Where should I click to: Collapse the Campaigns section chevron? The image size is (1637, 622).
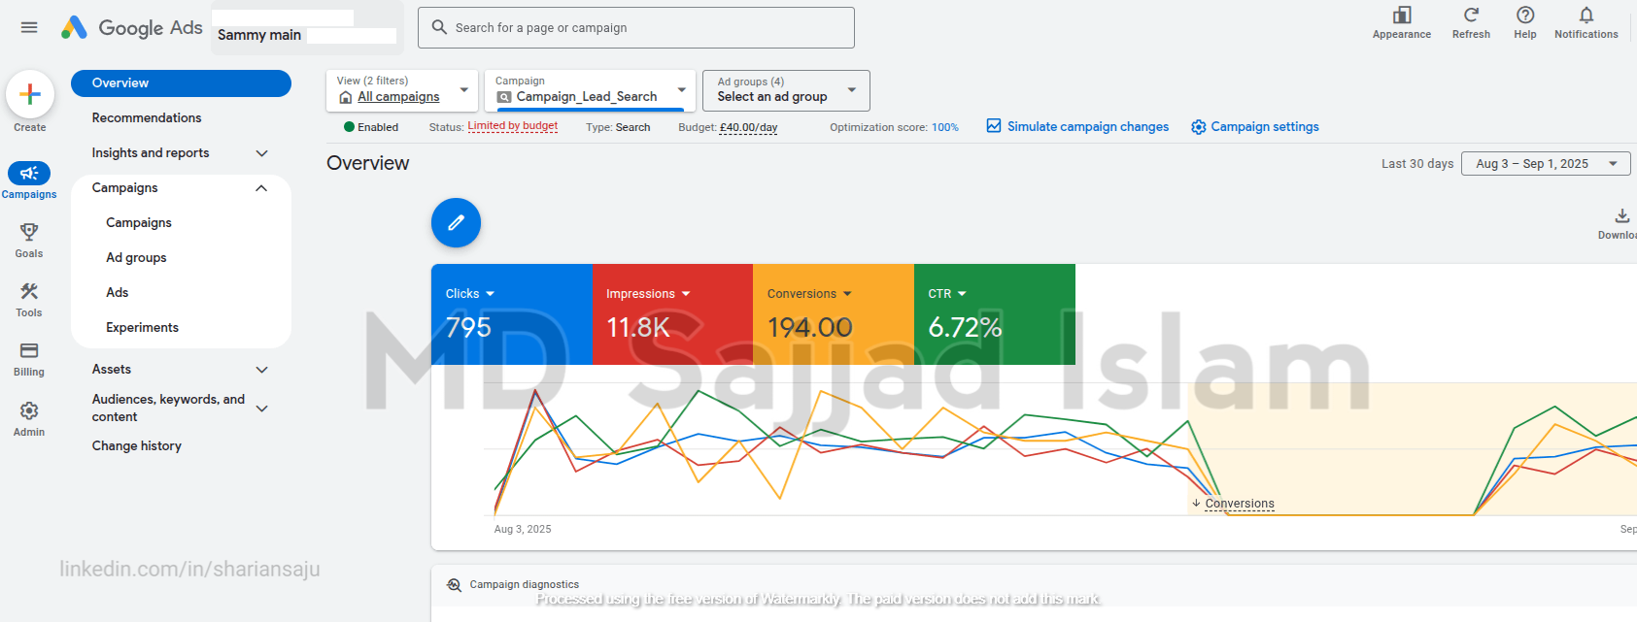point(261,188)
